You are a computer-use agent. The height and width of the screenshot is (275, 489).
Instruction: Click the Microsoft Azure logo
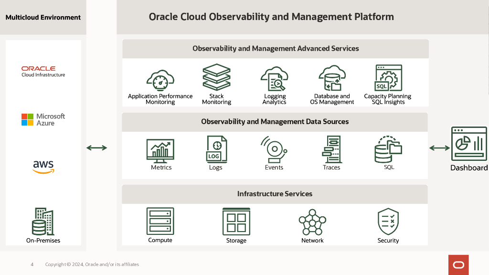tap(43, 120)
